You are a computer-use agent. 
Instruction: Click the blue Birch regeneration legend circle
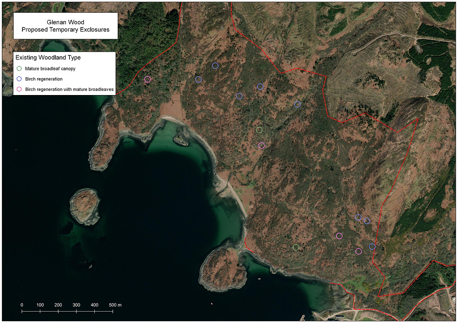tap(19, 79)
